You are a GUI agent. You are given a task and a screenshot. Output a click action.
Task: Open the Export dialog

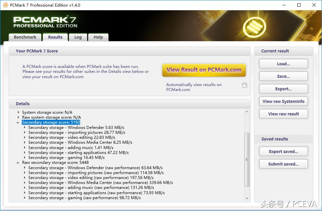click(283, 89)
